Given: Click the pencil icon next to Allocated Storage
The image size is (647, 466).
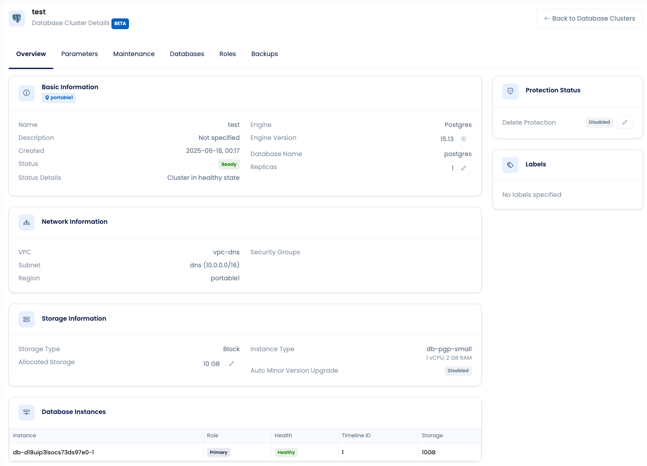Looking at the screenshot, I should click(231, 363).
